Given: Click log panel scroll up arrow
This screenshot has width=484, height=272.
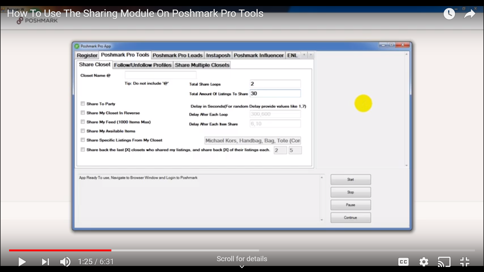Looking at the screenshot, I should click(x=322, y=178).
